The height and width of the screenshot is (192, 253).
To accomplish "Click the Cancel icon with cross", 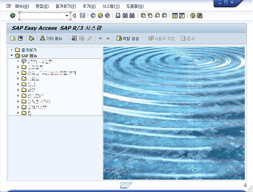I will pyautogui.click(x=107, y=16).
